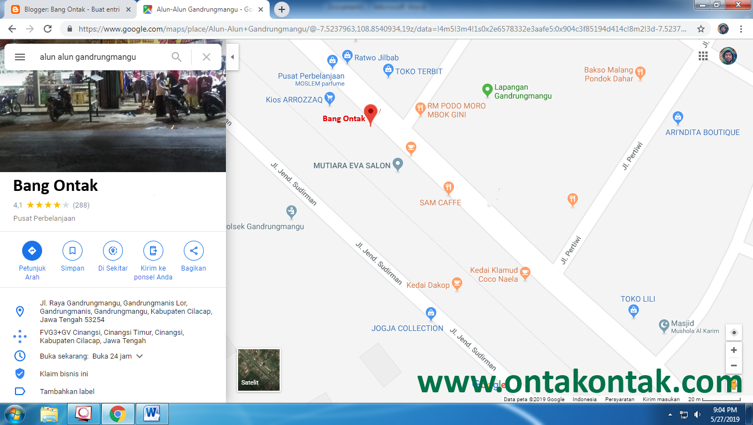
Task: Click the Di Sekitar nearby icon
Action: 113,251
